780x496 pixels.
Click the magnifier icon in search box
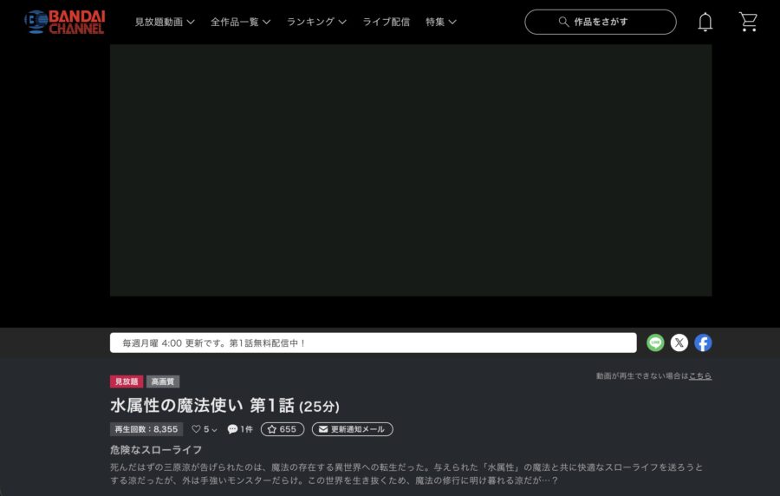coord(564,22)
